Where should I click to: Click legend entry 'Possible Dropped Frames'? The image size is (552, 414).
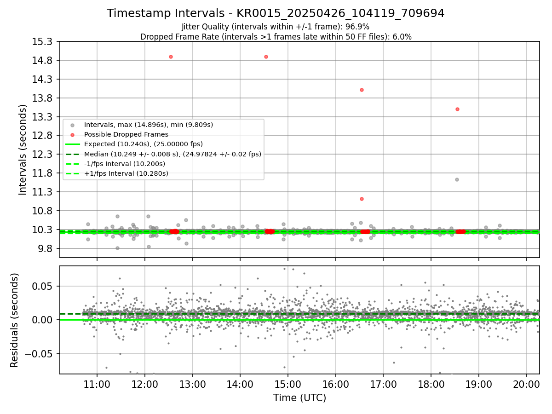[x=126, y=134]
